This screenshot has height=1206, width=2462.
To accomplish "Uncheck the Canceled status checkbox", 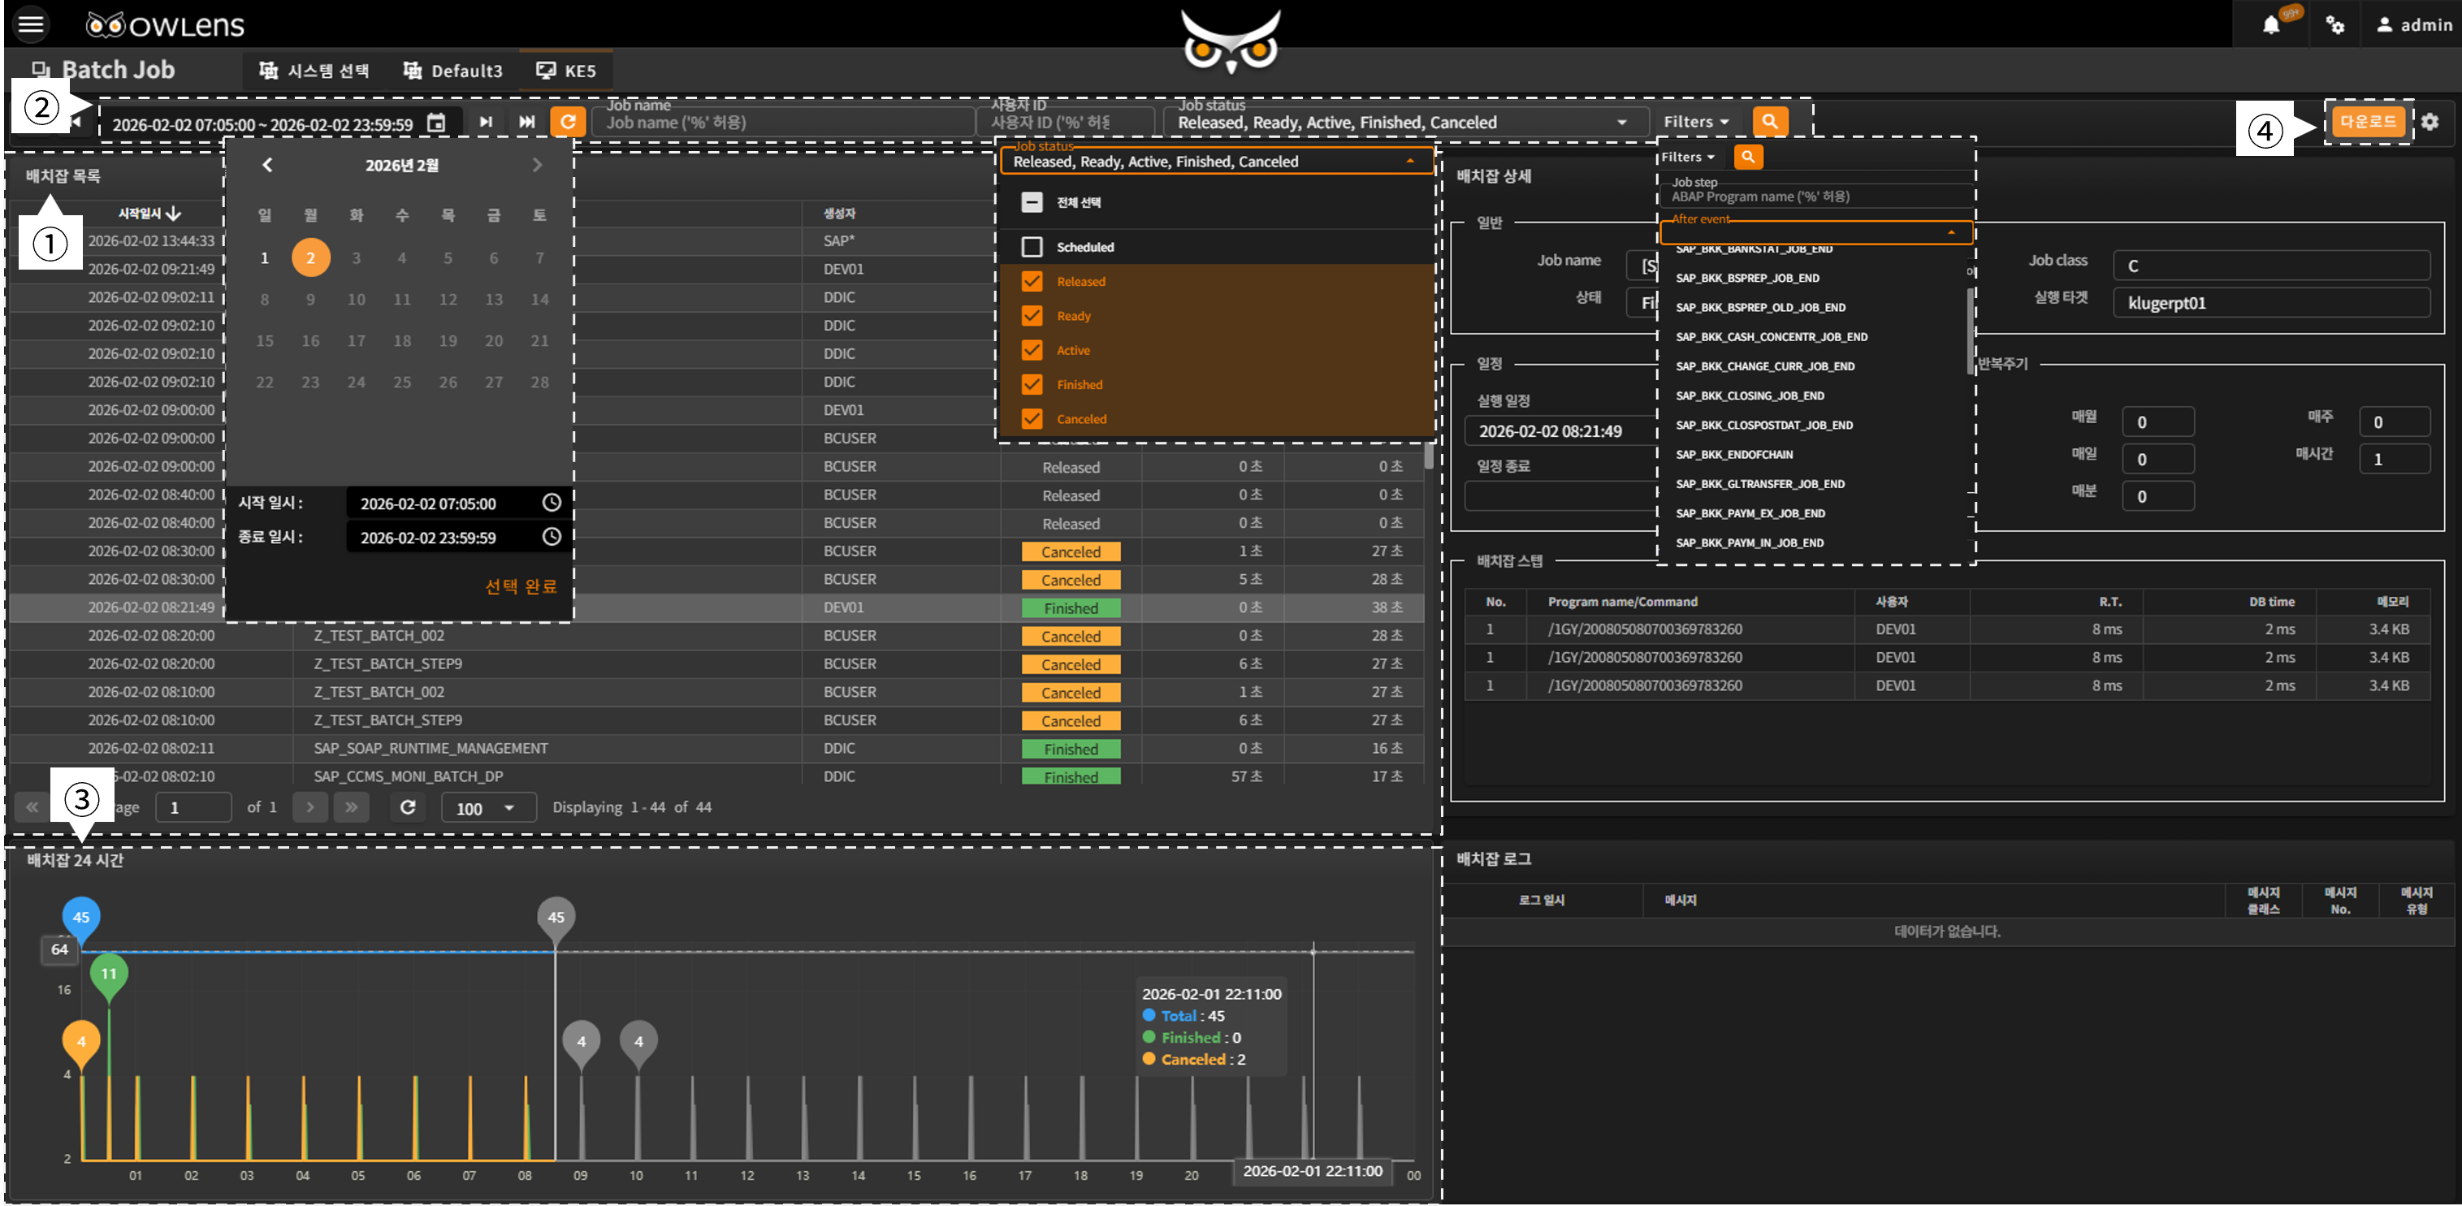I will 1032,418.
